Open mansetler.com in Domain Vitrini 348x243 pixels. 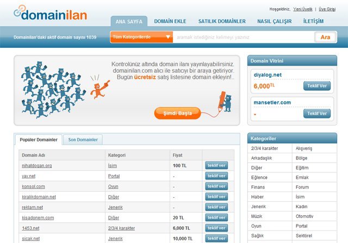(x=272, y=103)
